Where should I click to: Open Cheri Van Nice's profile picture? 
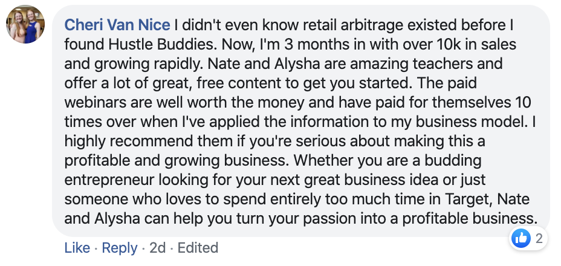click(25, 24)
